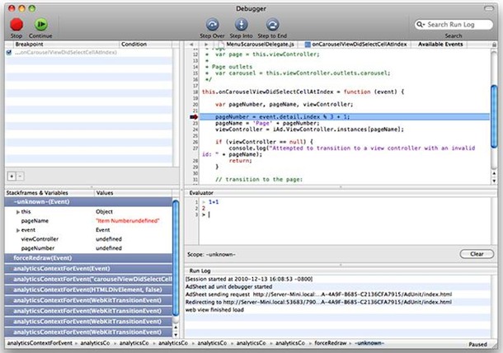Select the analyticsContextForEvent(Event) stack frame

[88, 269]
